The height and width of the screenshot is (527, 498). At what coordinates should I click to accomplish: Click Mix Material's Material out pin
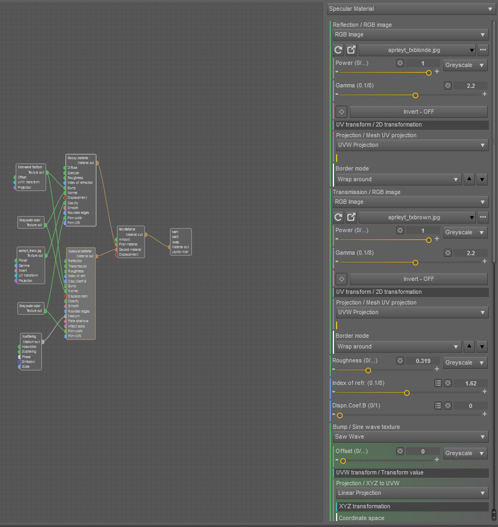pos(146,235)
